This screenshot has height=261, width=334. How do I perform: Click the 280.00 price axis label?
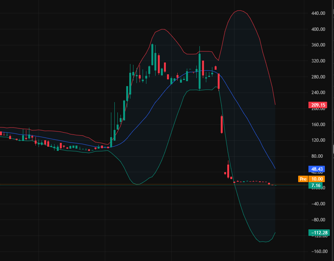[x=318, y=77]
